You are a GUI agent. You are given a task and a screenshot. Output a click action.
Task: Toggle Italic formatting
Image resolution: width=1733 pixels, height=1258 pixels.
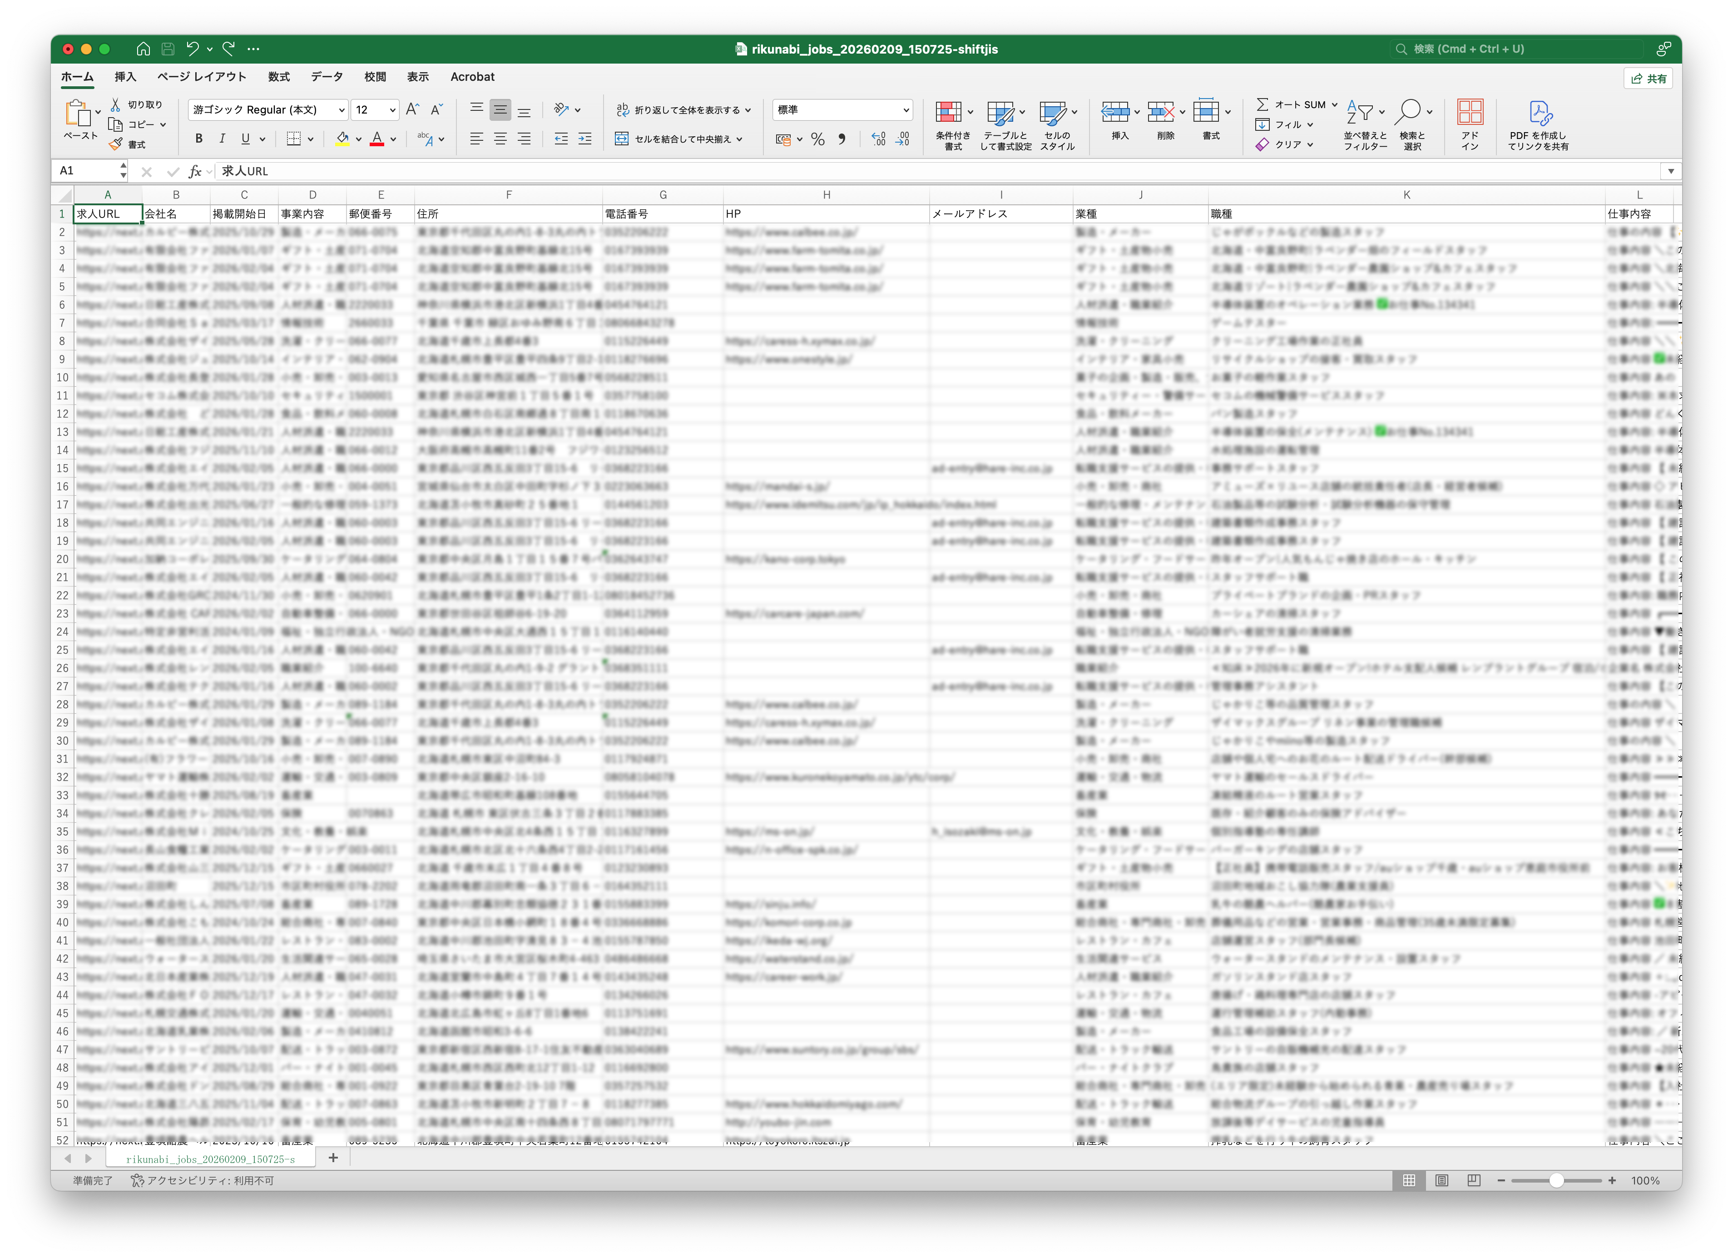coord(223,139)
